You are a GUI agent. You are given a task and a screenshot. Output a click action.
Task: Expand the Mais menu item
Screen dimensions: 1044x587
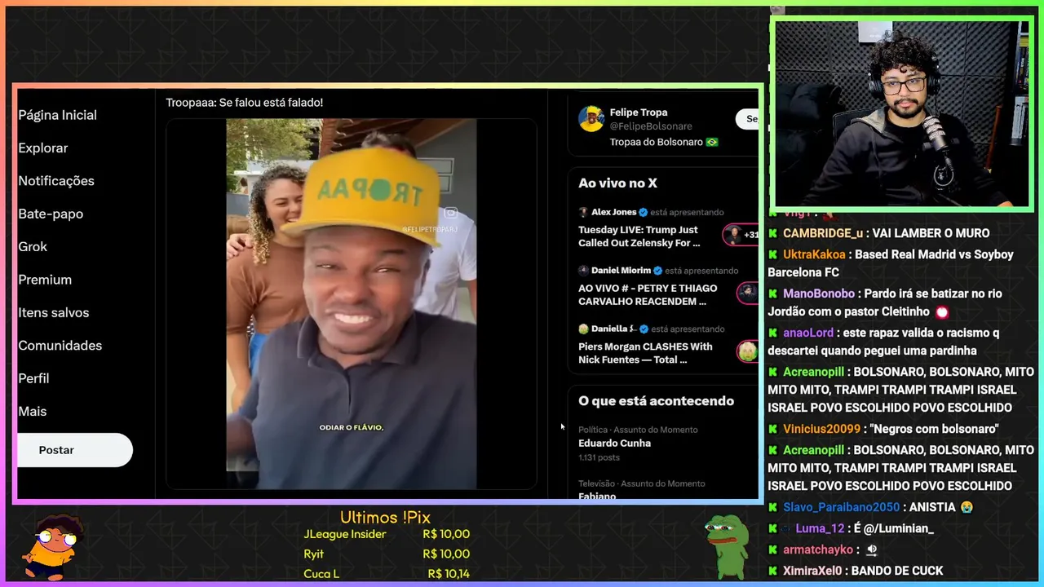click(x=33, y=411)
